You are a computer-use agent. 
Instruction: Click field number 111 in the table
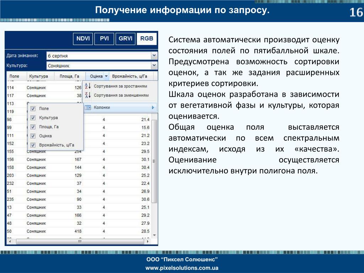(10, 135)
